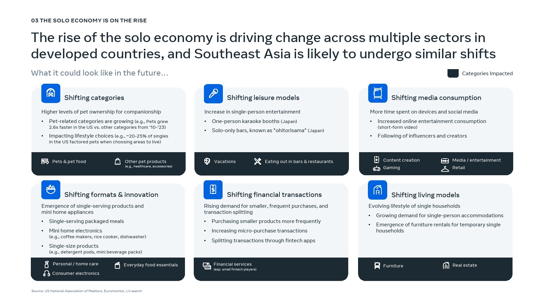Click the headphones icon for Consumer electronics
The image size is (542, 305).
47,273
